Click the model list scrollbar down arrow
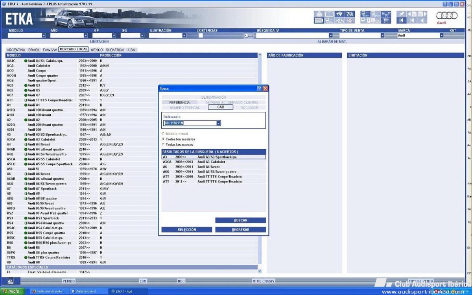The height and width of the screenshot is (295, 472). point(260,271)
